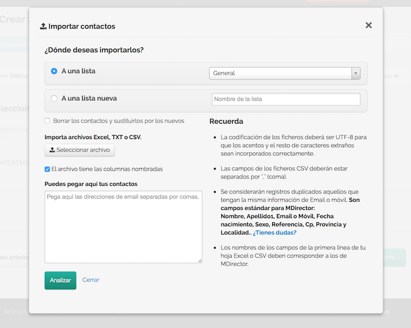
Task: Select the 'A una lista' radio option
Action: pos(54,71)
